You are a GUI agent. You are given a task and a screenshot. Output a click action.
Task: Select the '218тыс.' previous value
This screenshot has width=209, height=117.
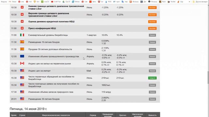[105, 78]
